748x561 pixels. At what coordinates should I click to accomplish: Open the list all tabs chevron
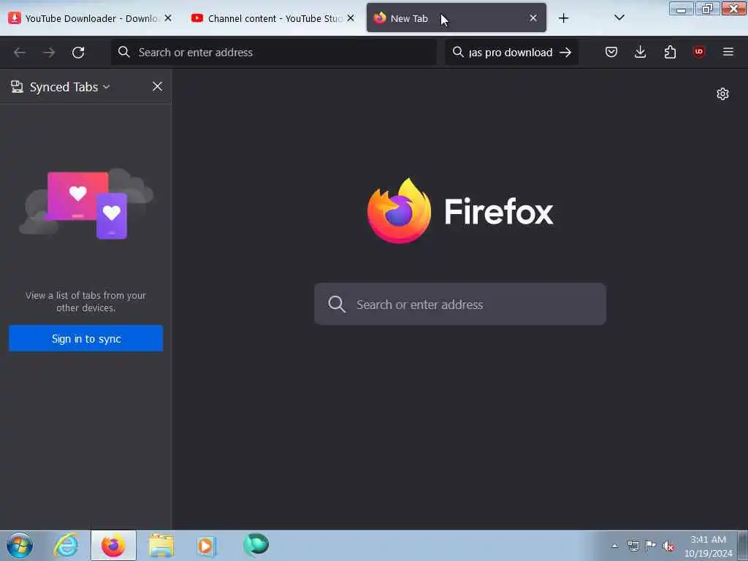[x=619, y=18]
